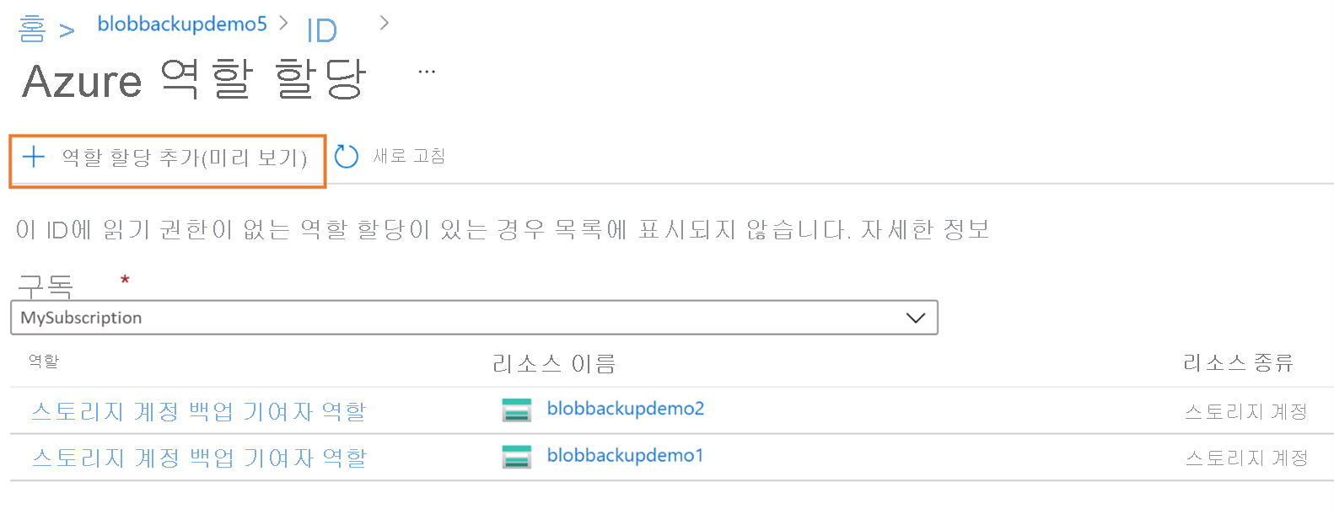
Task: Click the chevron after ID breadcrumb
Action: tap(385, 23)
